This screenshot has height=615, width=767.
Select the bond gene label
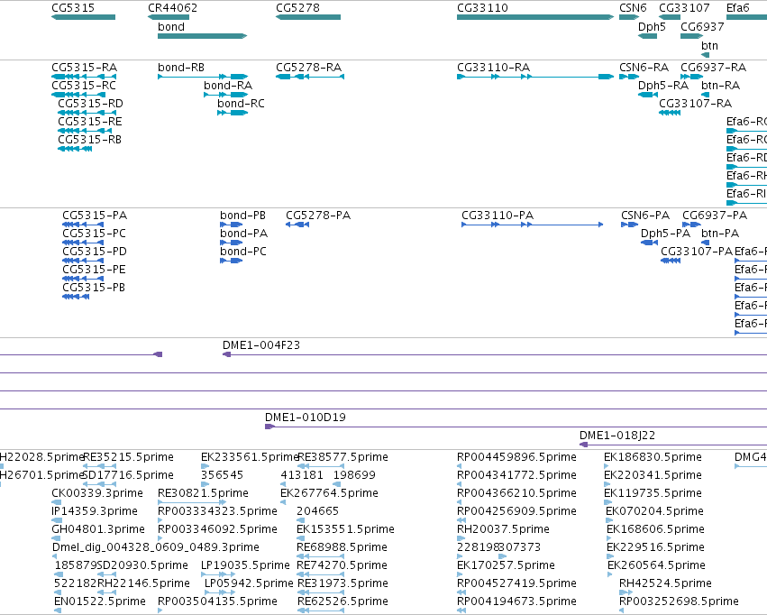[x=170, y=27]
